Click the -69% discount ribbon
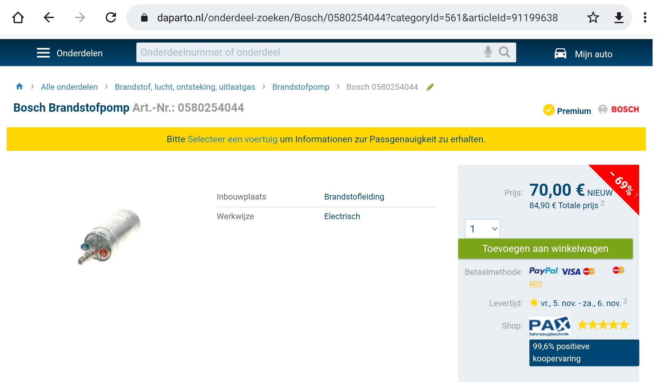This screenshot has width=657, height=382. tap(622, 184)
